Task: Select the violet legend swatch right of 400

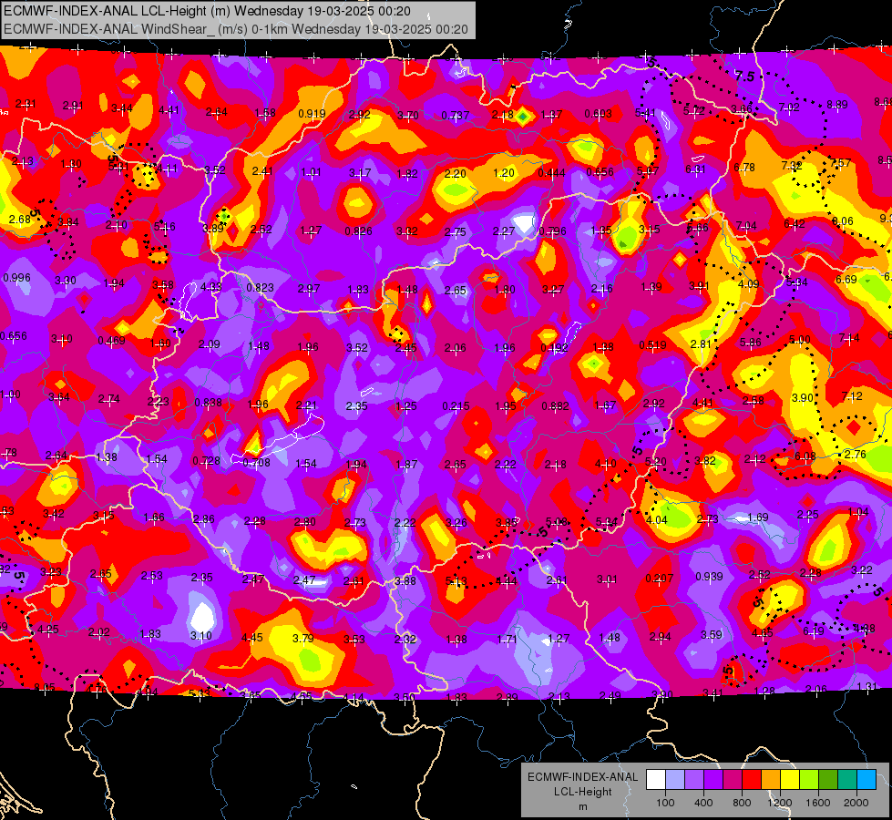Action: tap(713, 780)
